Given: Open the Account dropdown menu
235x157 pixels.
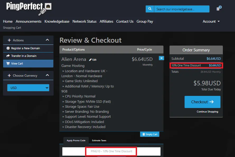Looking at the screenshot, I should coord(211,21).
